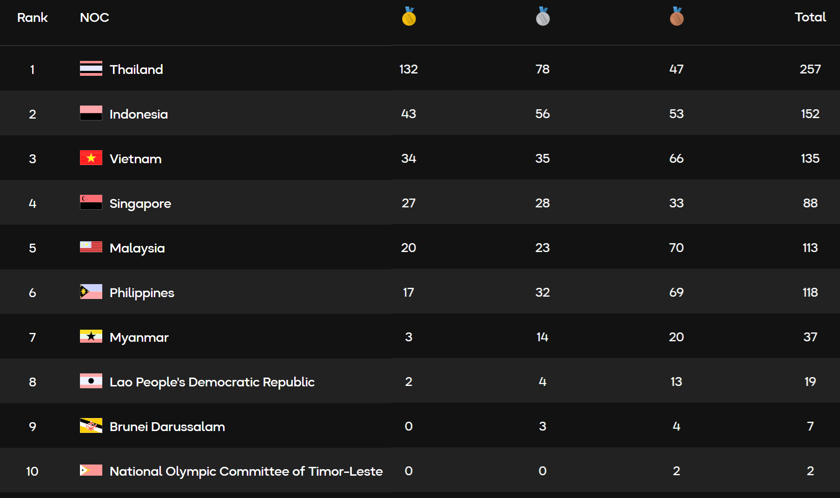Screen dimensions: 840x498
Task: Click the Philippines flag icon
Action: point(91,292)
